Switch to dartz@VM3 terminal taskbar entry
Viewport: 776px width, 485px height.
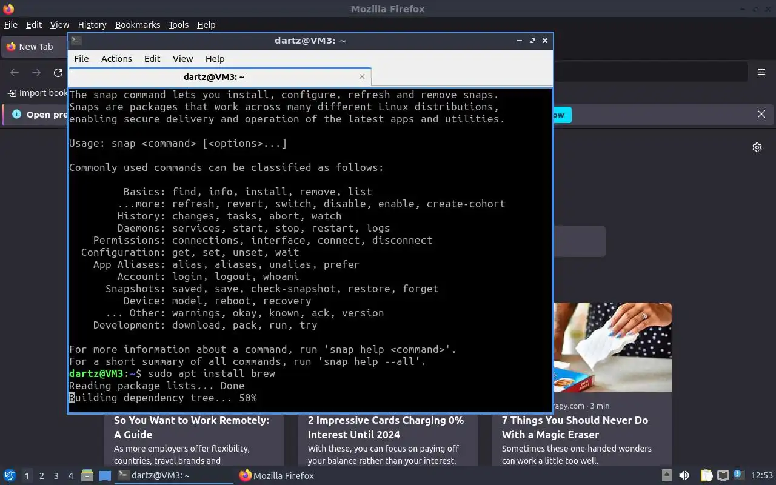click(x=175, y=476)
